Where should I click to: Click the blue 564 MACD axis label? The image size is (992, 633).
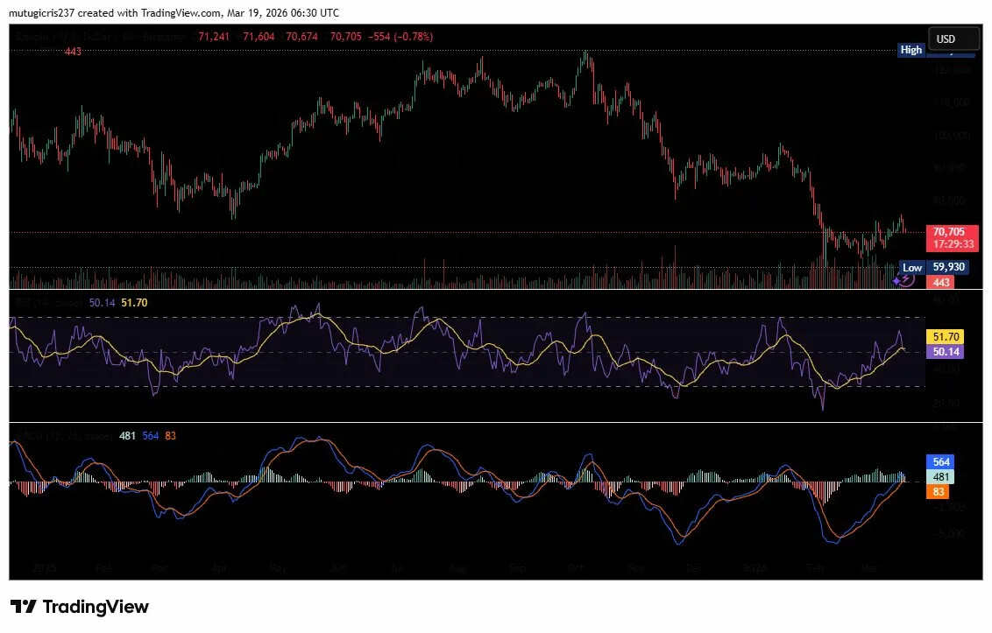pyautogui.click(x=942, y=461)
